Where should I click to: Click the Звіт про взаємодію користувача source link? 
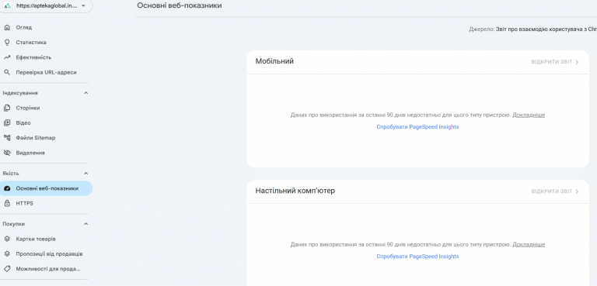[x=546, y=29]
